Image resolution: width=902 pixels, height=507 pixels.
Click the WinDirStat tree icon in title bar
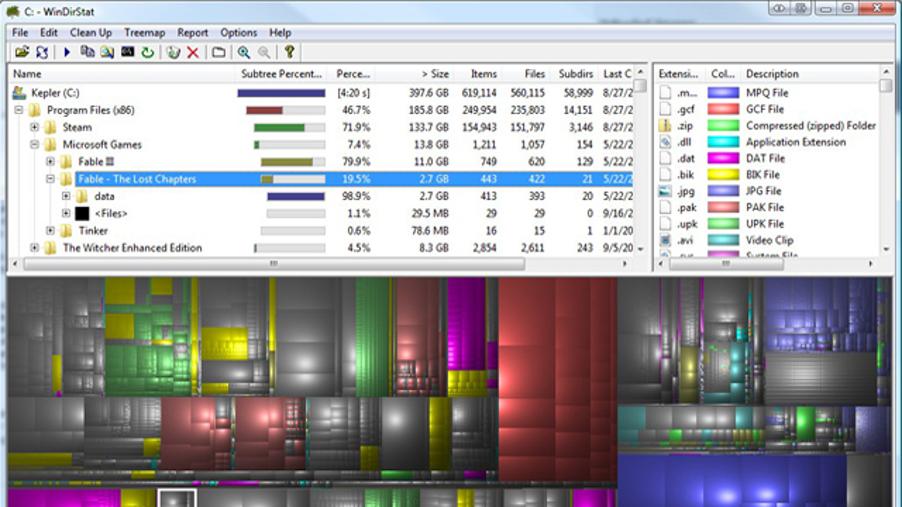point(12,11)
